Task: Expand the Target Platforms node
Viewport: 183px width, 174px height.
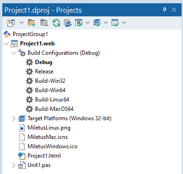Action: click(14, 119)
